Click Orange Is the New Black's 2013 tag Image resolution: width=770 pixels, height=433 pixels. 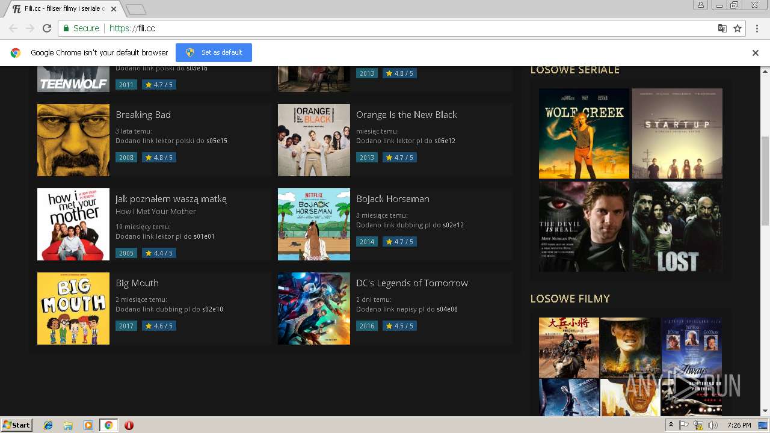point(367,158)
